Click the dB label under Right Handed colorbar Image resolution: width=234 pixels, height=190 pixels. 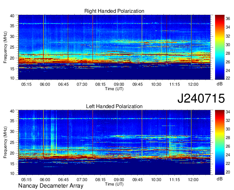point(220,84)
